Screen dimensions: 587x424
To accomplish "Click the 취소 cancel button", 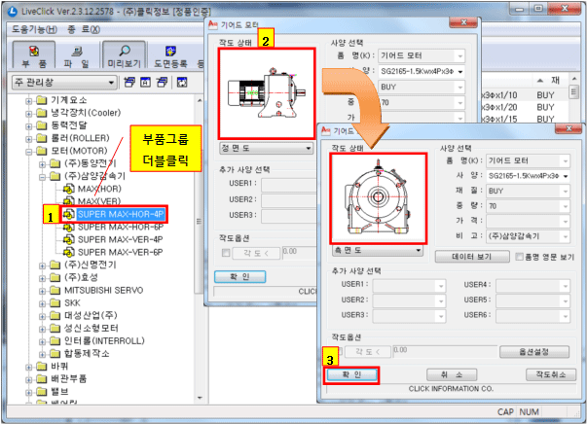I will click(x=452, y=374).
